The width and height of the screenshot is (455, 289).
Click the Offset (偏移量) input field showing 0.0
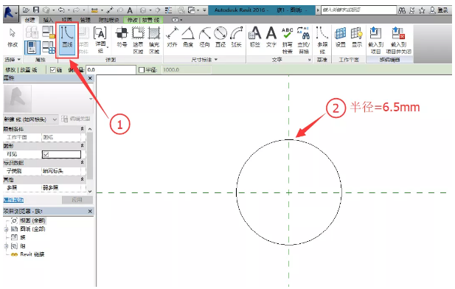pyautogui.click(x=111, y=69)
